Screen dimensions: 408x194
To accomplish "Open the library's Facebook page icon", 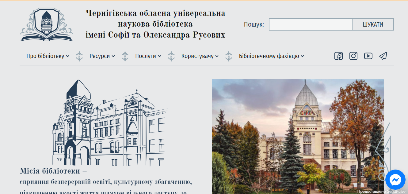I will [338, 56].
